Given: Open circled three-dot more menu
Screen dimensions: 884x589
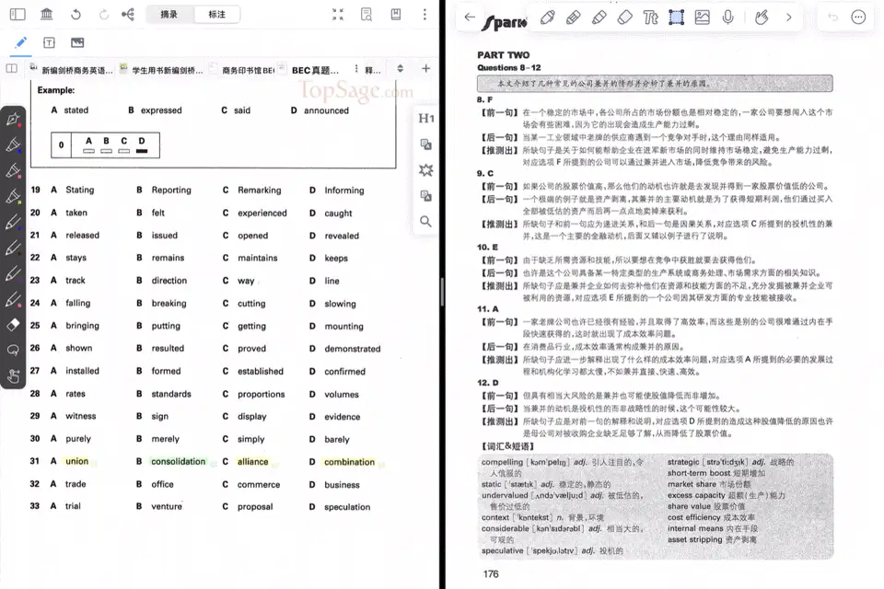Looking at the screenshot, I should (x=858, y=17).
